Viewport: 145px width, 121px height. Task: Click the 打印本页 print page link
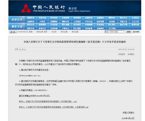[x=122, y=54]
